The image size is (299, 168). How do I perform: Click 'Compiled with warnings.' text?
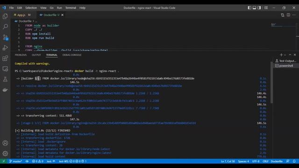[x=32, y=63]
